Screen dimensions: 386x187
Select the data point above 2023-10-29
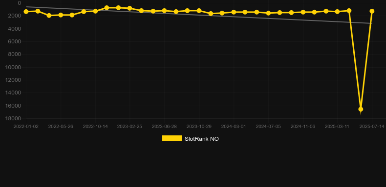(199, 11)
